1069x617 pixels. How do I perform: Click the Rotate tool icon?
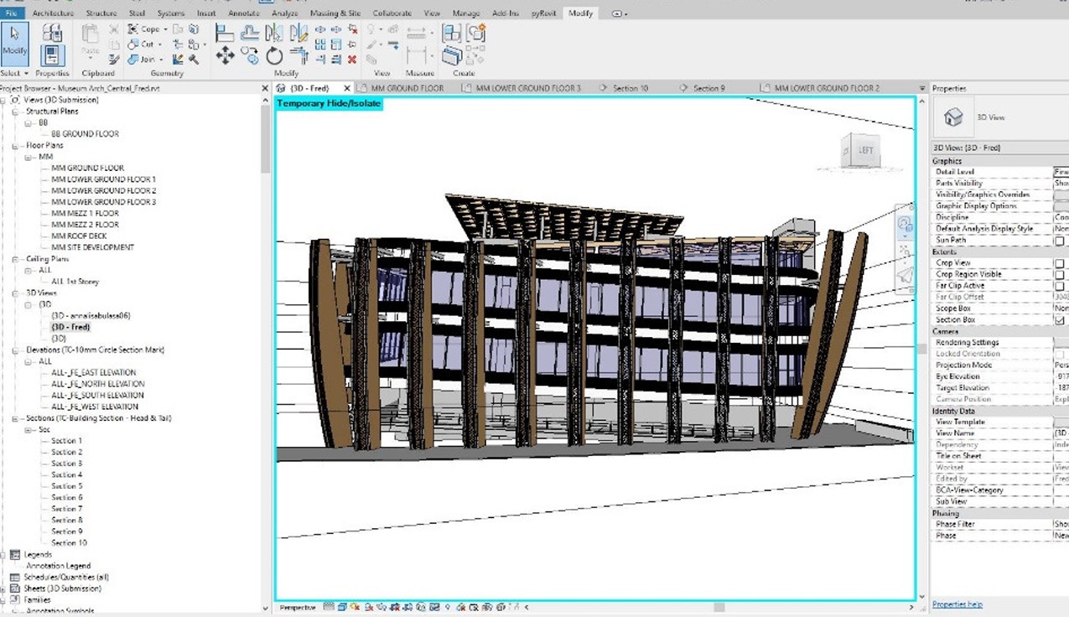click(274, 56)
